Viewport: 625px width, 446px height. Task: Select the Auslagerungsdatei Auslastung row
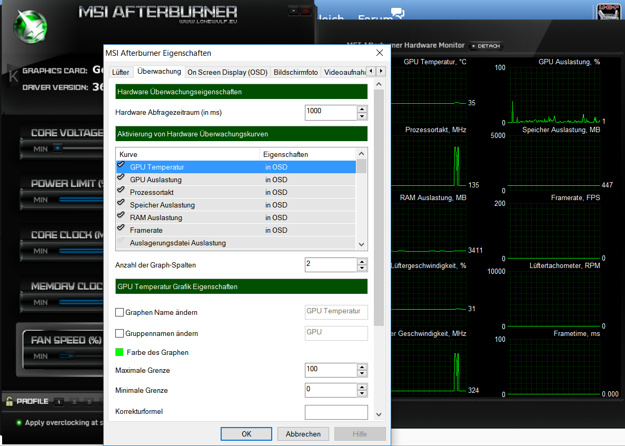click(236, 243)
